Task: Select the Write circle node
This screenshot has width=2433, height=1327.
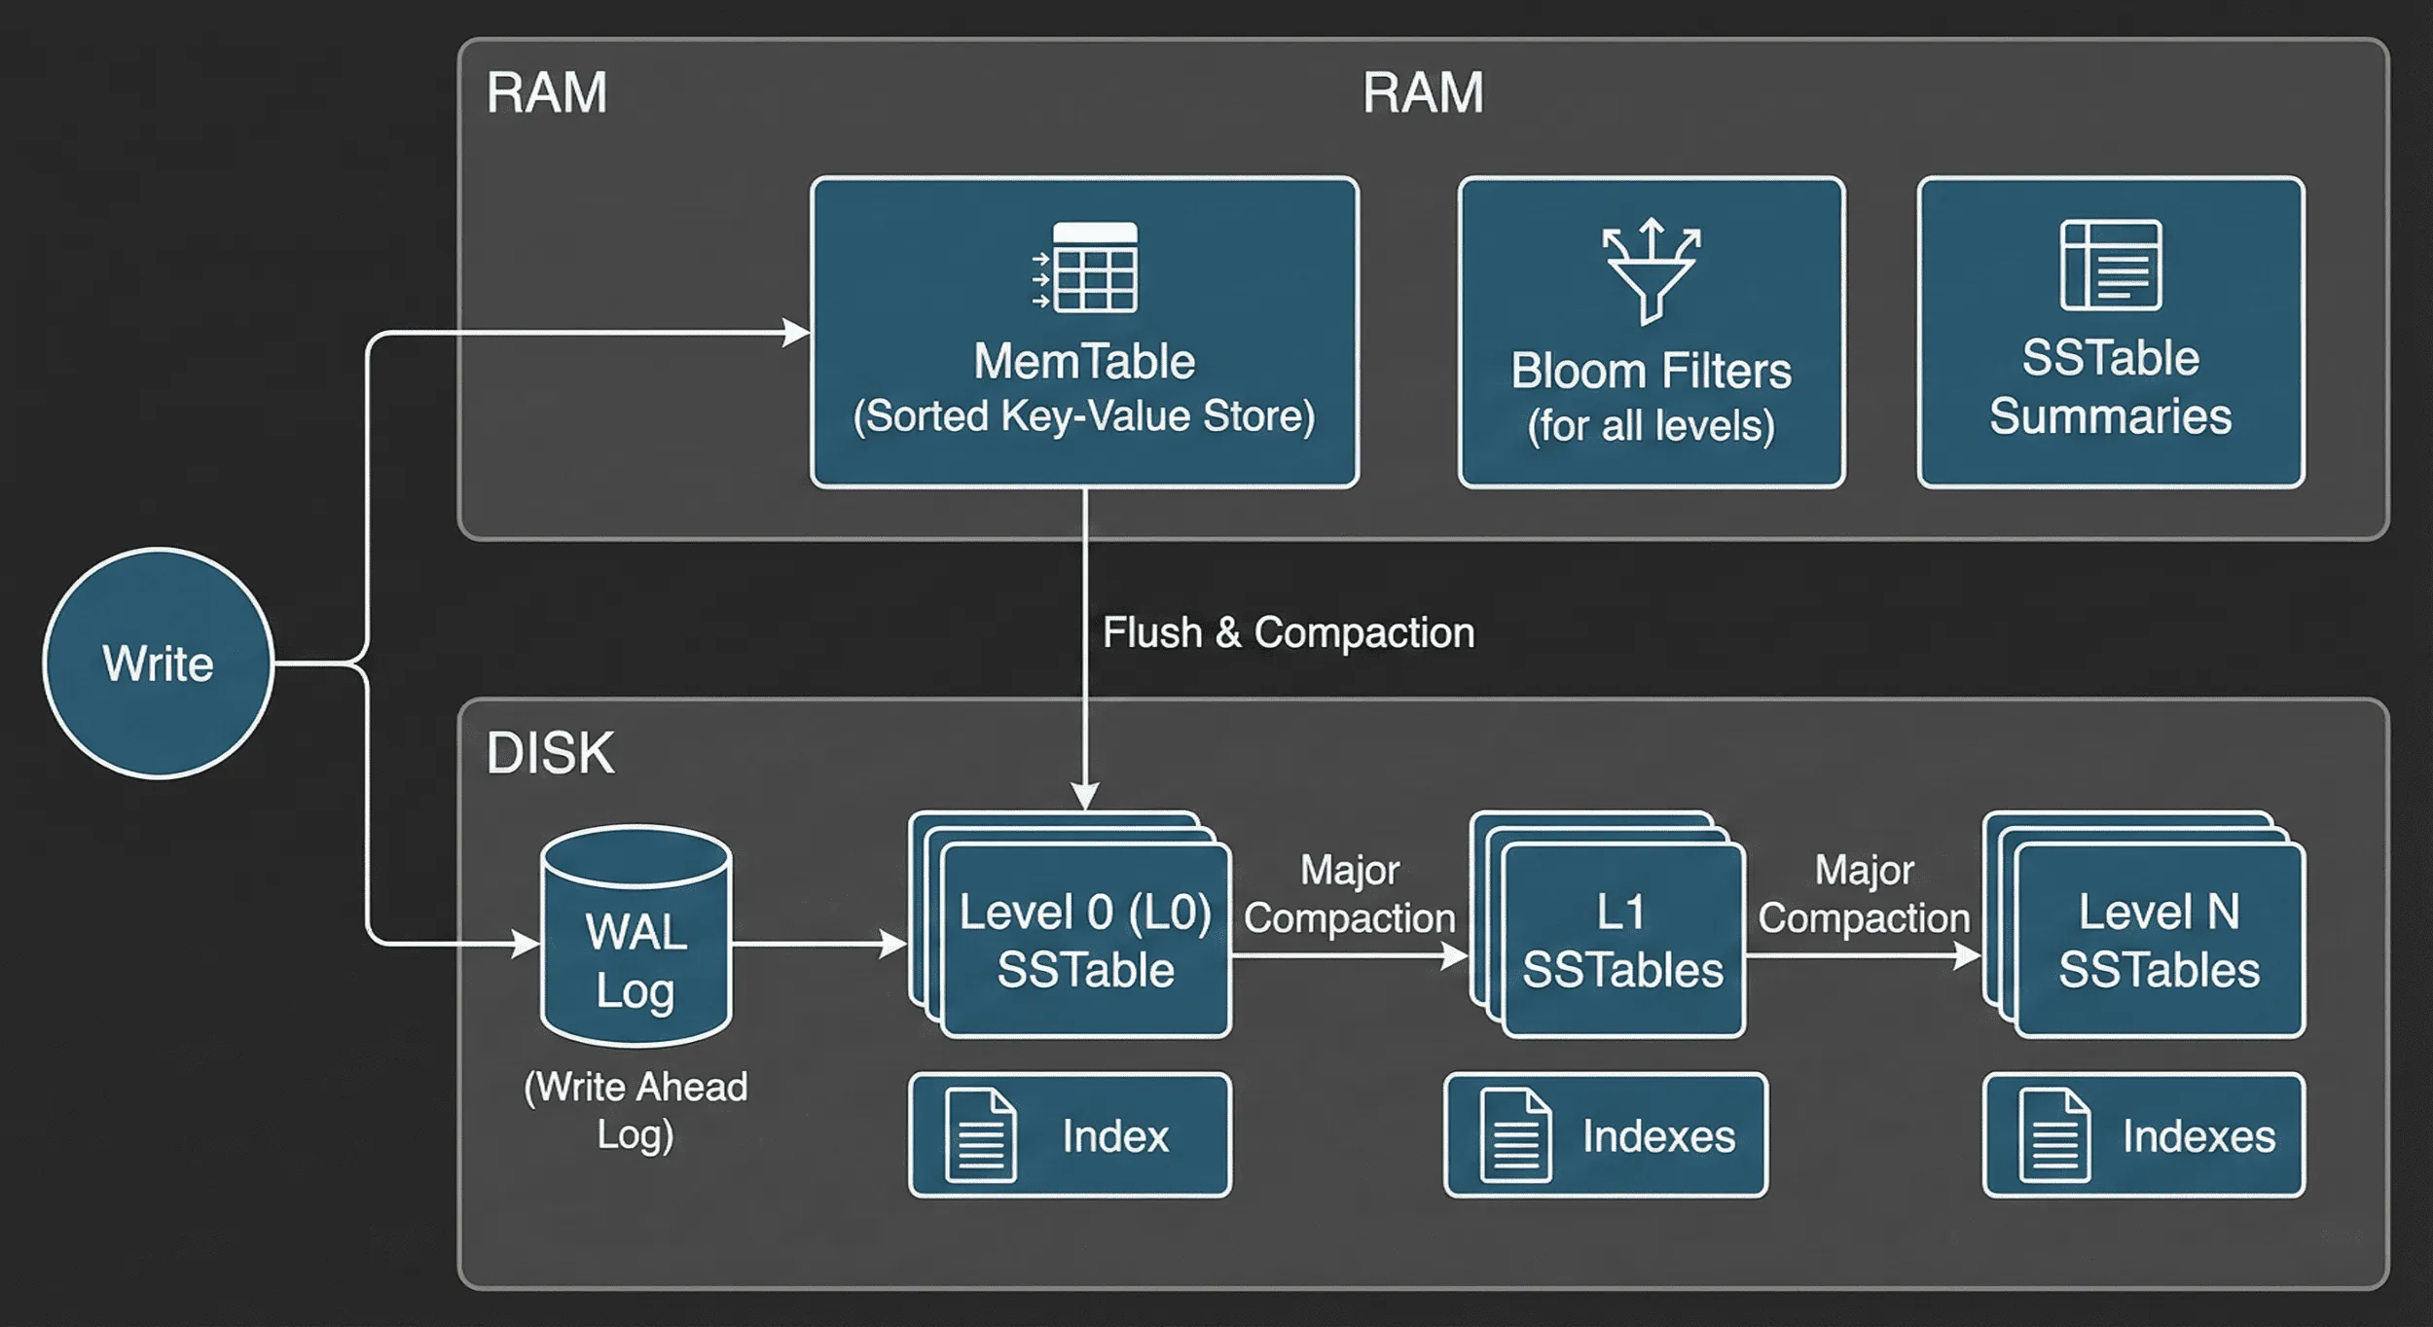Action: pyautogui.click(x=159, y=663)
